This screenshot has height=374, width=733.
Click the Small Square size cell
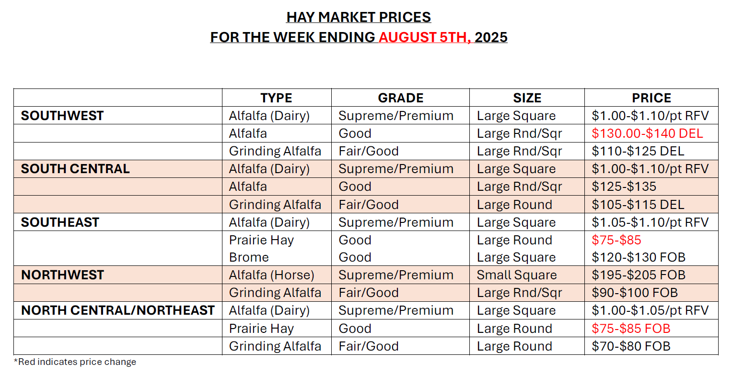click(x=516, y=275)
